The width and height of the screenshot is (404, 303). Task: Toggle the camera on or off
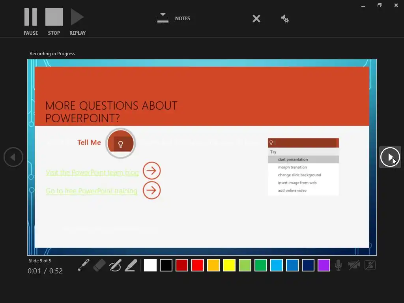(x=354, y=265)
